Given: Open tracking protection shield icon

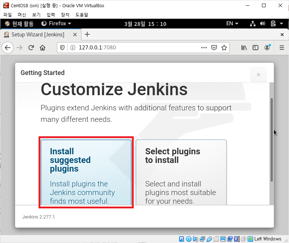Looking at the screenshot, I should 62,48.
